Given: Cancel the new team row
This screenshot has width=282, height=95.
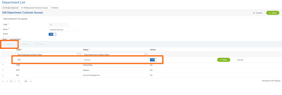Looking at the screenshot, I should (240, 60).
